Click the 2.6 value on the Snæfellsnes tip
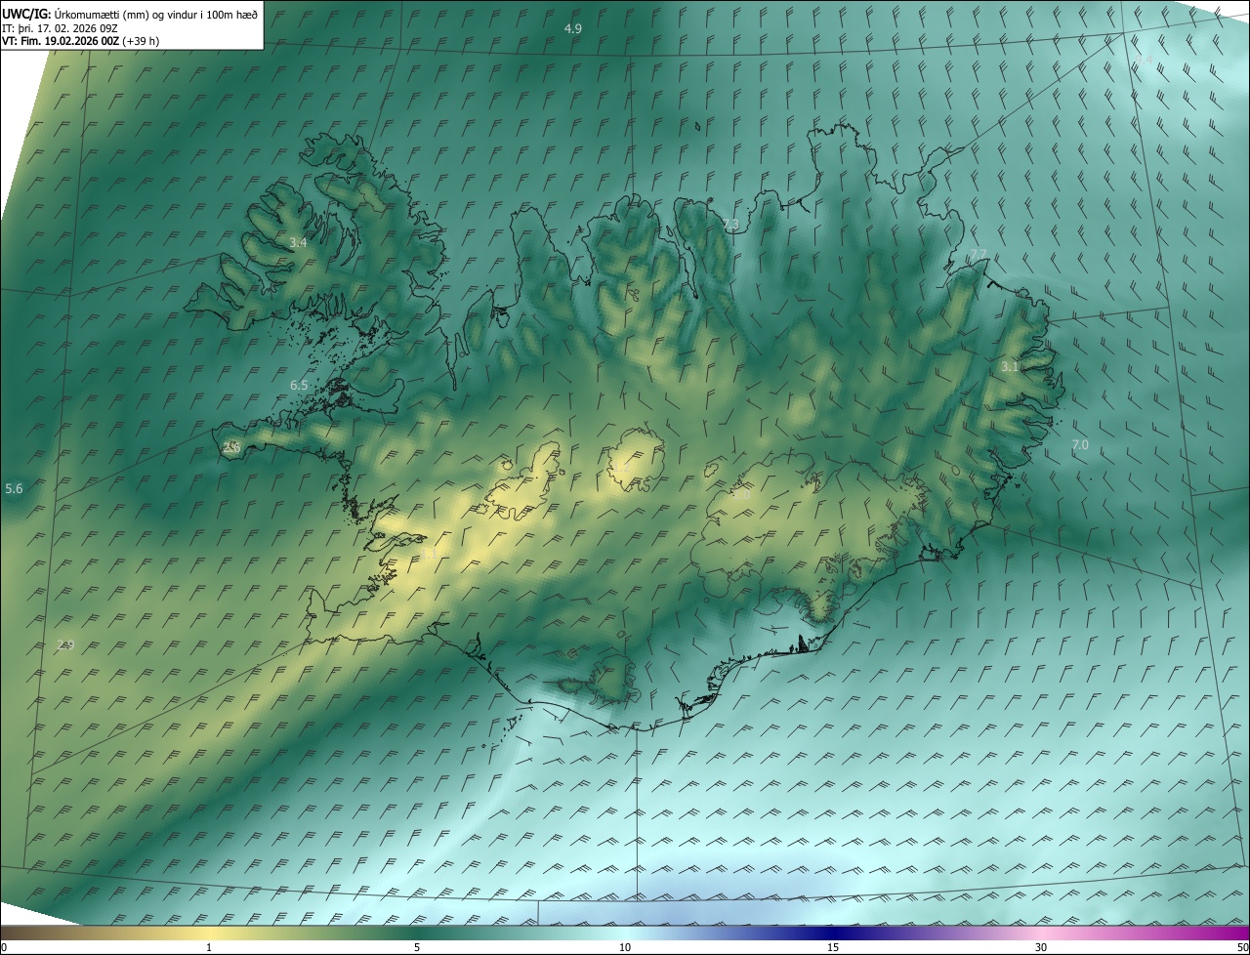Viewport: 1250px width, 955px height. (x=231, y=447)
